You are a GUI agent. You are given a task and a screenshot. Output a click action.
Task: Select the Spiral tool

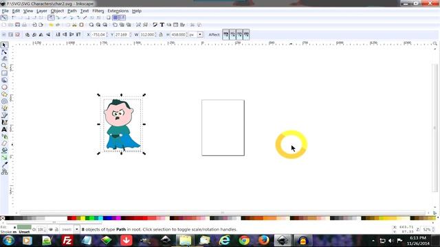click(4, 101)
